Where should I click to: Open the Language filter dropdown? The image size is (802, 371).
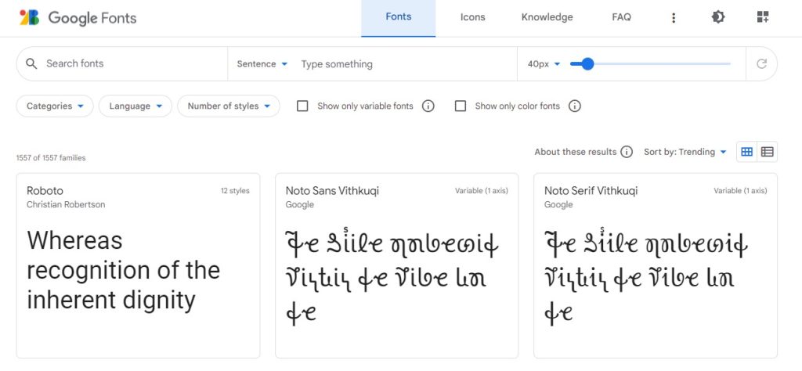click(x=135, y=106)
